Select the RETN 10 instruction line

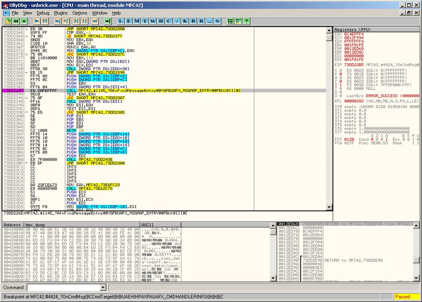point(164,131)
